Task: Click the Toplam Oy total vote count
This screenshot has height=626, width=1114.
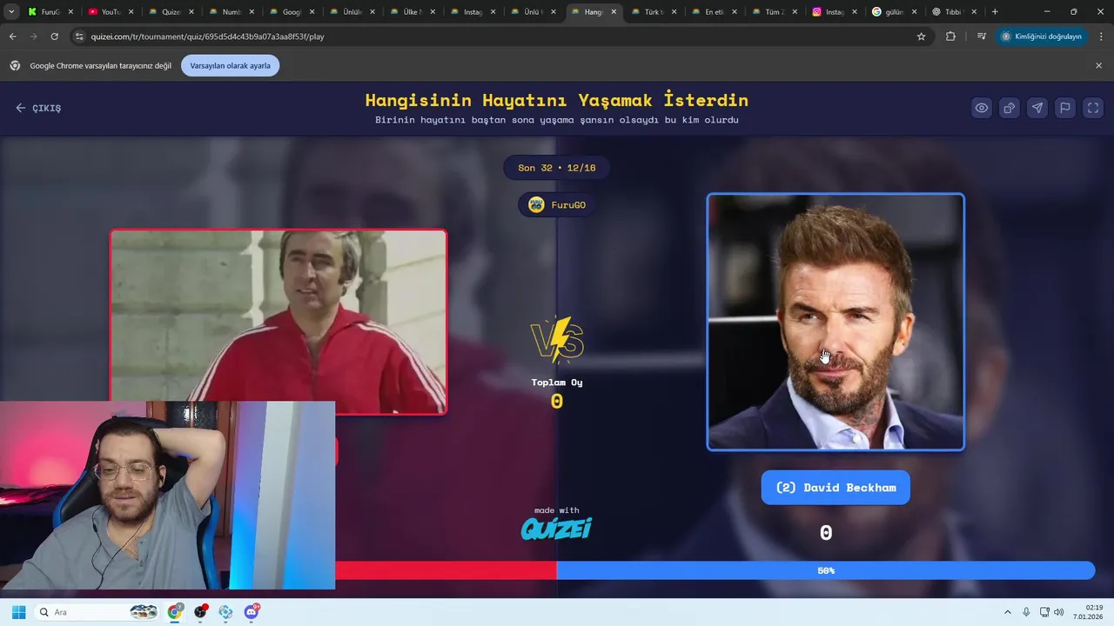Action: point(557,393)
